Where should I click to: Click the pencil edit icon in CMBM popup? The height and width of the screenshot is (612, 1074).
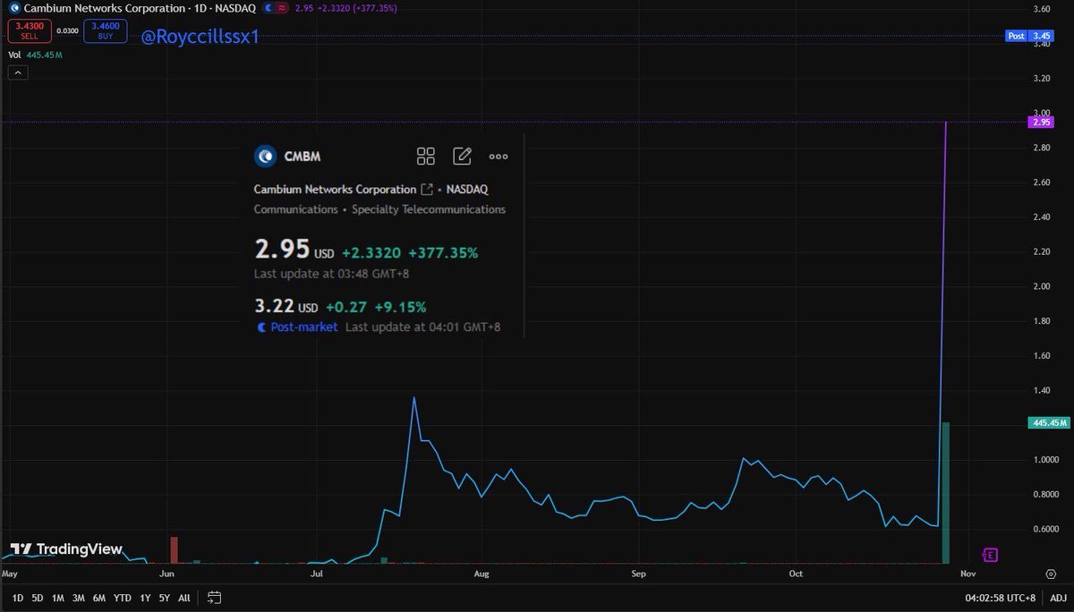pos(462,156)
